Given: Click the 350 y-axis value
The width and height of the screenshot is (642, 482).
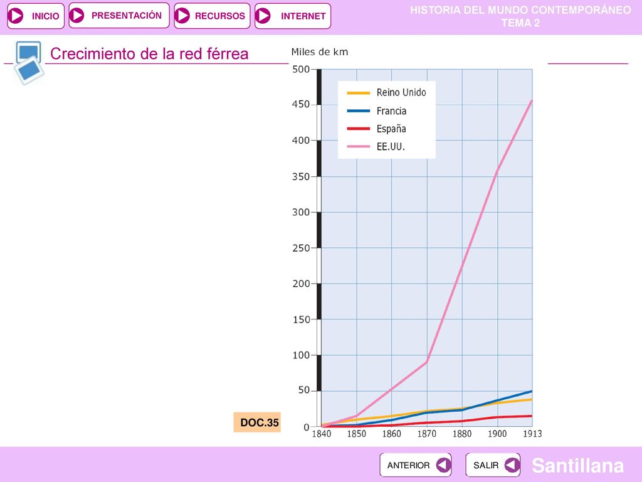Looking at the screenshot, I should tap(301, 176).
